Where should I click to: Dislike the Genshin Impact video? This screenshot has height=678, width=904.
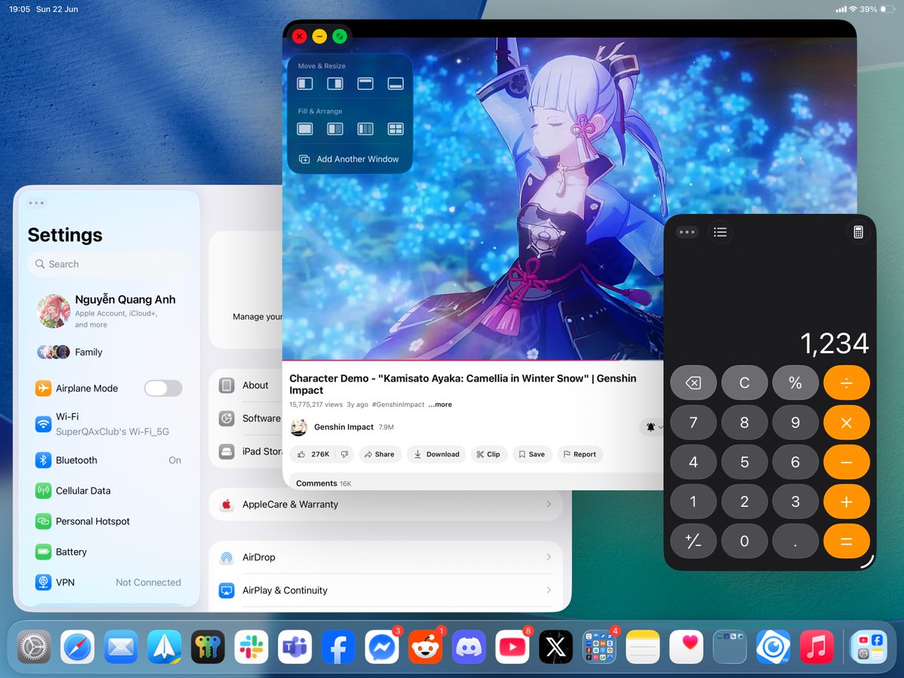344,454
